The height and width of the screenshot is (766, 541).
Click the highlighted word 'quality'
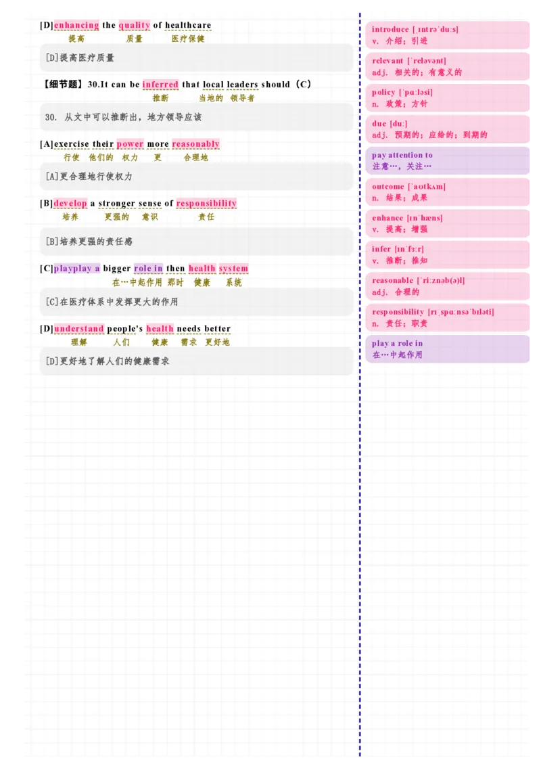(134, 26)
